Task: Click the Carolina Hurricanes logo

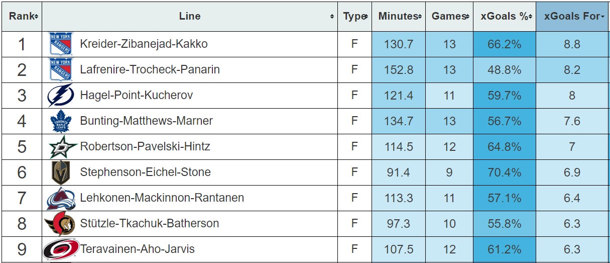Action: 61,249
